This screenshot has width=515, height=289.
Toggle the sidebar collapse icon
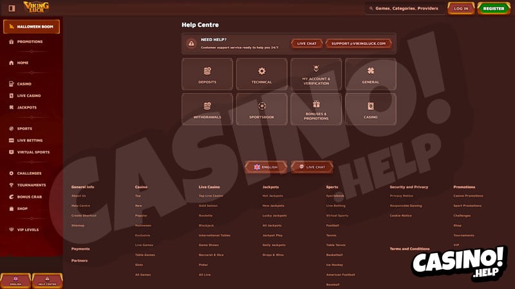(x=12, y=8)
